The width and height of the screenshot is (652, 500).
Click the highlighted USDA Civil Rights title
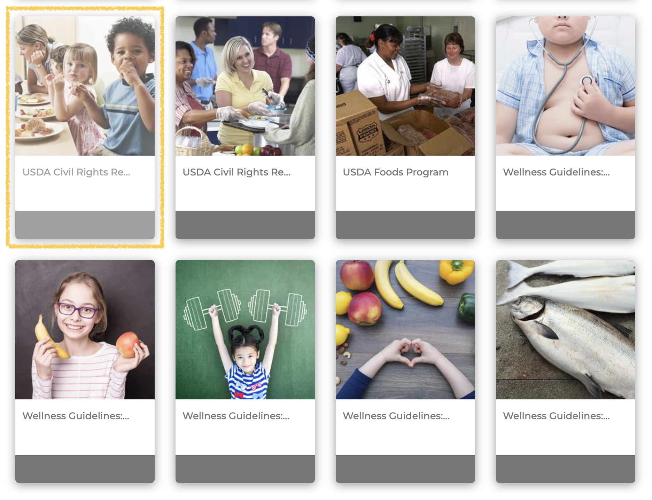point(76,172)
